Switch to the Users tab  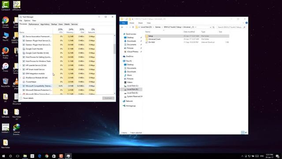pos(61,24)
